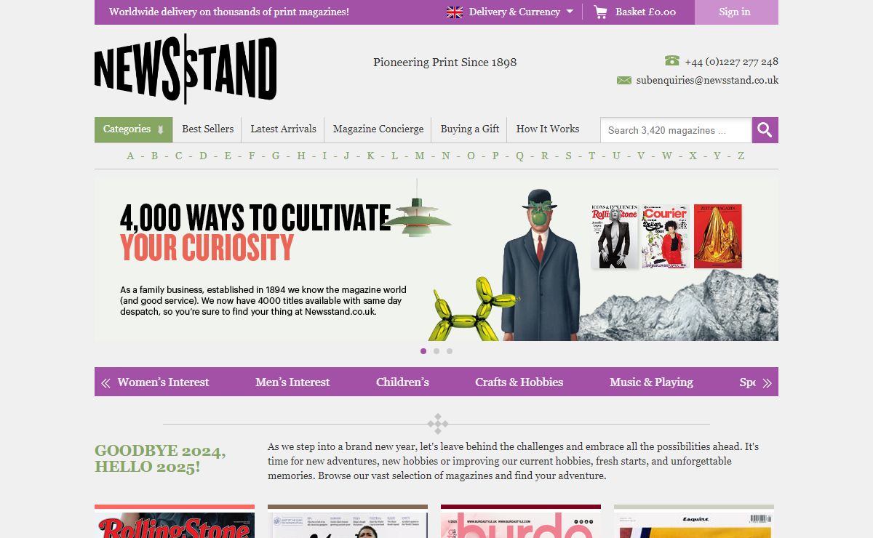Click the Newsstand logo
This screenshot has width=873, height=538.
[x=186, y=69]
